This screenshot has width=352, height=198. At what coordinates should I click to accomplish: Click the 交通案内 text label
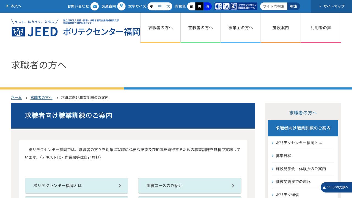[109, 6]
